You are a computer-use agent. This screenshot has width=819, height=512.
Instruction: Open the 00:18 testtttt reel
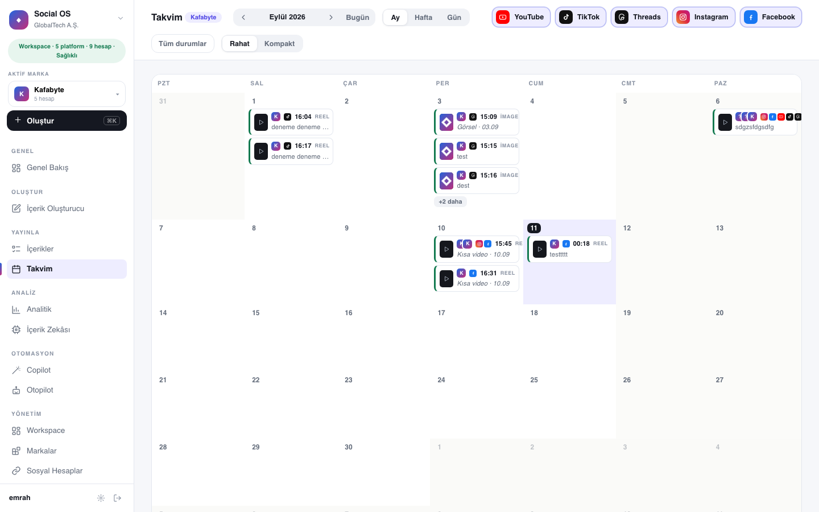(x=569, y=249)
